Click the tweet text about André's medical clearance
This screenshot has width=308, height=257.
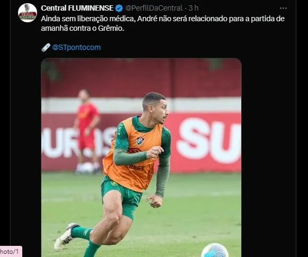click(163, 23)
